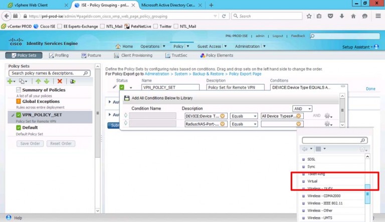Click the magnifier in attribute picker search
The width and height of the screenshot is (385, 222).
coord(362,140)
